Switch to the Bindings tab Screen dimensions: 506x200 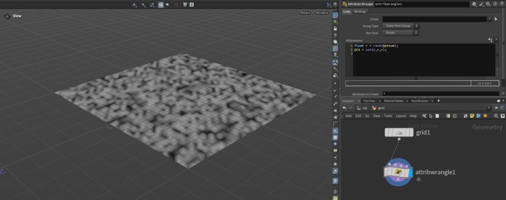click(x=360, y=11)
